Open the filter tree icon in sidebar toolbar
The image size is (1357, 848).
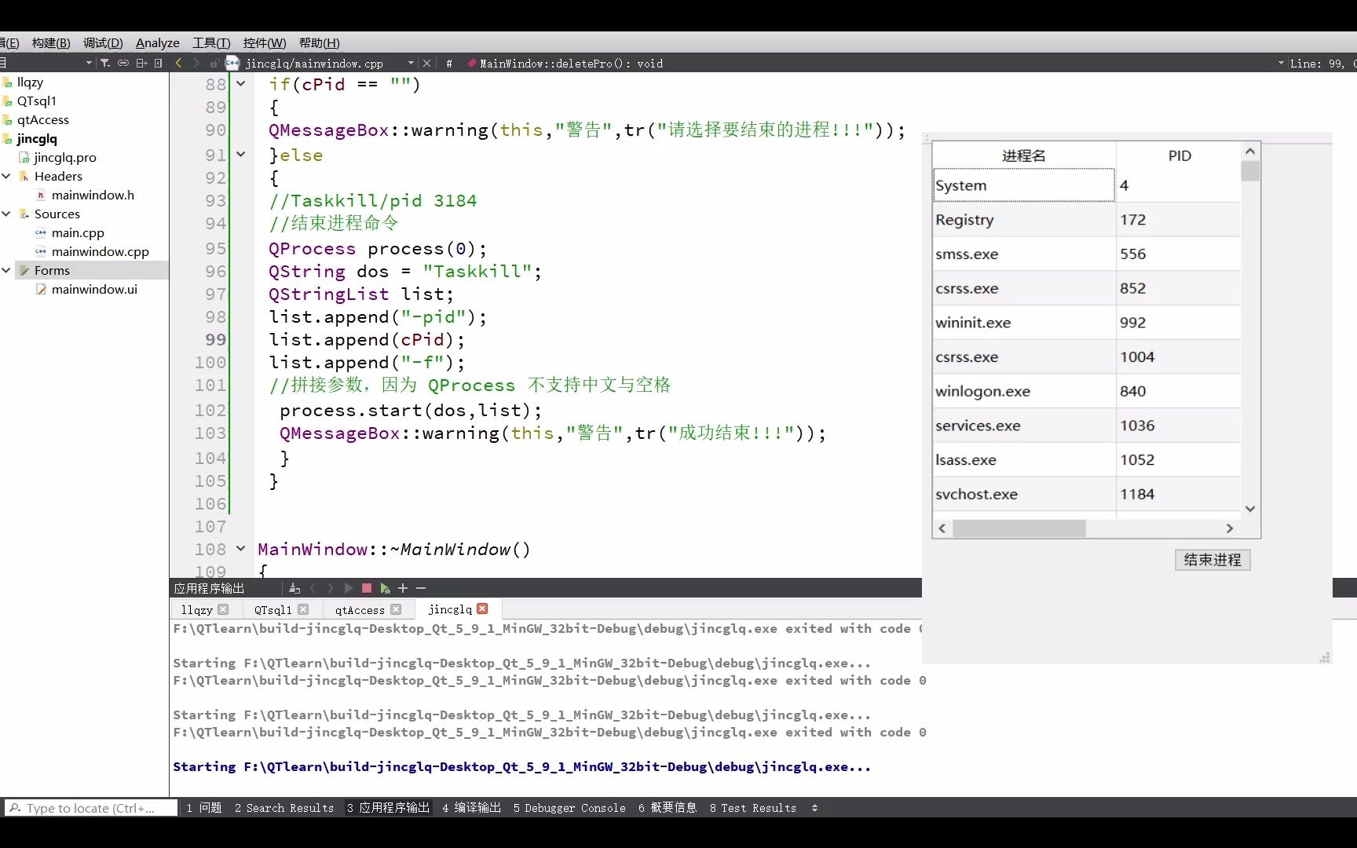click(105, 63)
